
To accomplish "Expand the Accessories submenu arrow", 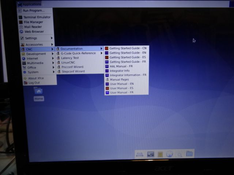I will [52, 44].
